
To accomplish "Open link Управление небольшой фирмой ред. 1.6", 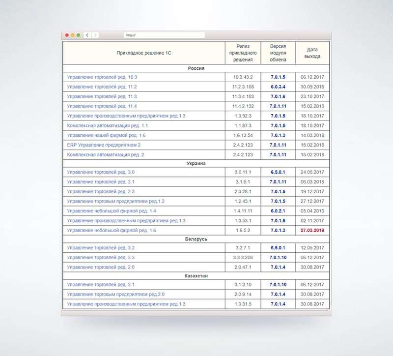I will 112,230.
